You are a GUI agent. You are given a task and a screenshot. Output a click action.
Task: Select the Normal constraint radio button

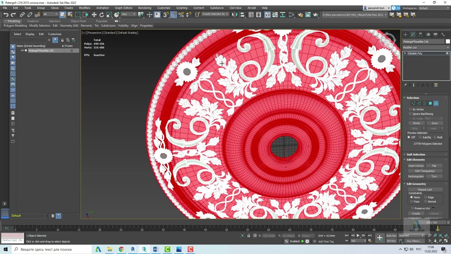click(426, 201)
